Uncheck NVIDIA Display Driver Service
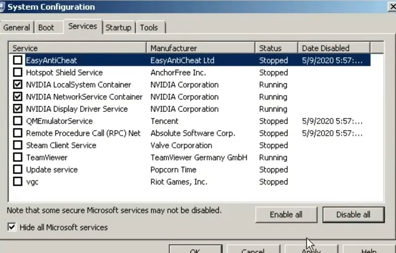 click(18, 108)
